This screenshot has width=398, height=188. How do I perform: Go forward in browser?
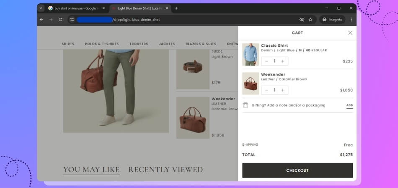point(51,20)
